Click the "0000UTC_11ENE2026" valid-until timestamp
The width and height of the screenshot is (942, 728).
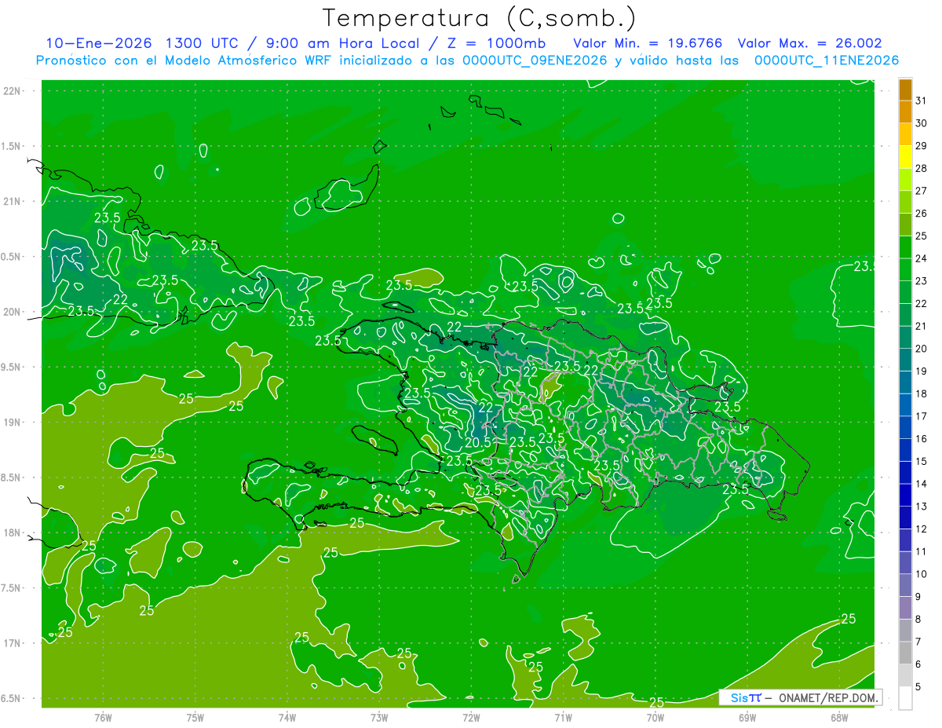coord(826,60)
